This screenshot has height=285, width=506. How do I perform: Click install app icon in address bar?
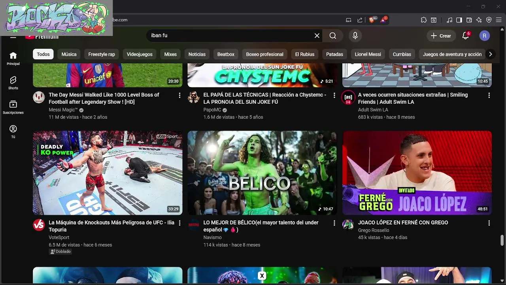pos(349,20)
